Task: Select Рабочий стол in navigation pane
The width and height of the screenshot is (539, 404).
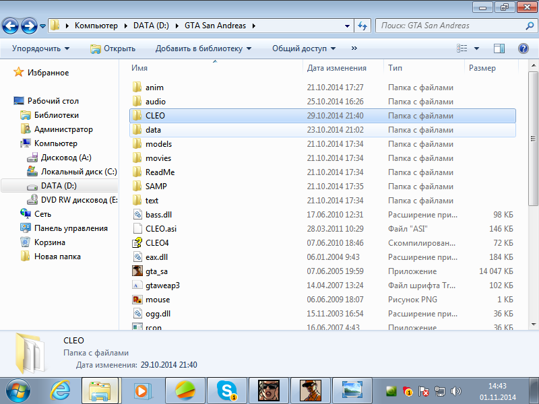Action: point(46,100)
